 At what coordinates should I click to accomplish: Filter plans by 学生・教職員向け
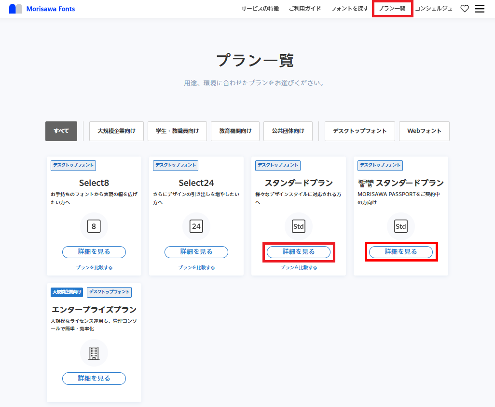coord(177,131)
